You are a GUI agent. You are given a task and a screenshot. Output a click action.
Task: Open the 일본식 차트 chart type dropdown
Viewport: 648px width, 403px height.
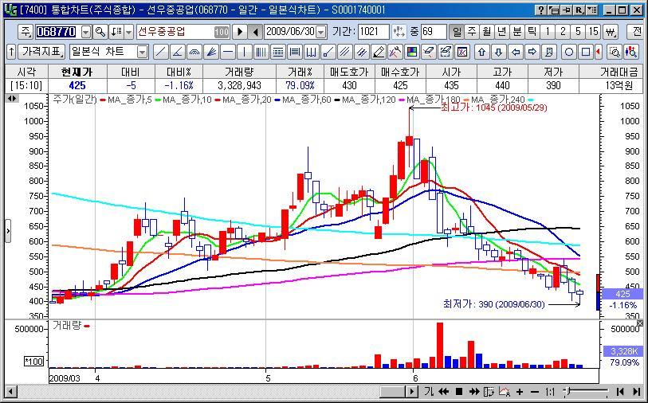point(142,52)
